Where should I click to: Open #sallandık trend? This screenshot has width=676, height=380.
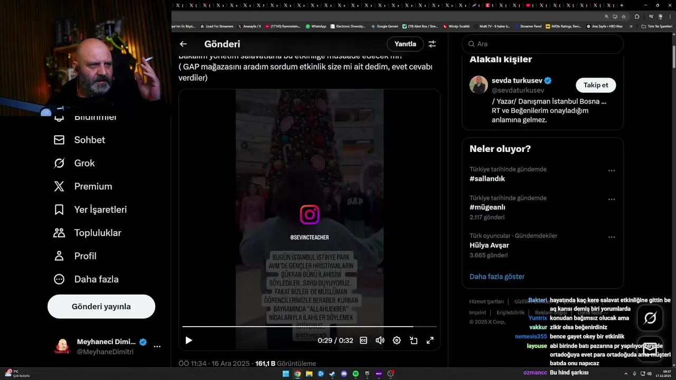point(487,179)
